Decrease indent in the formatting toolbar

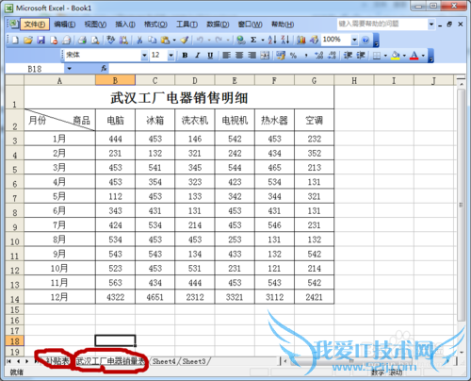click(348, 56)
